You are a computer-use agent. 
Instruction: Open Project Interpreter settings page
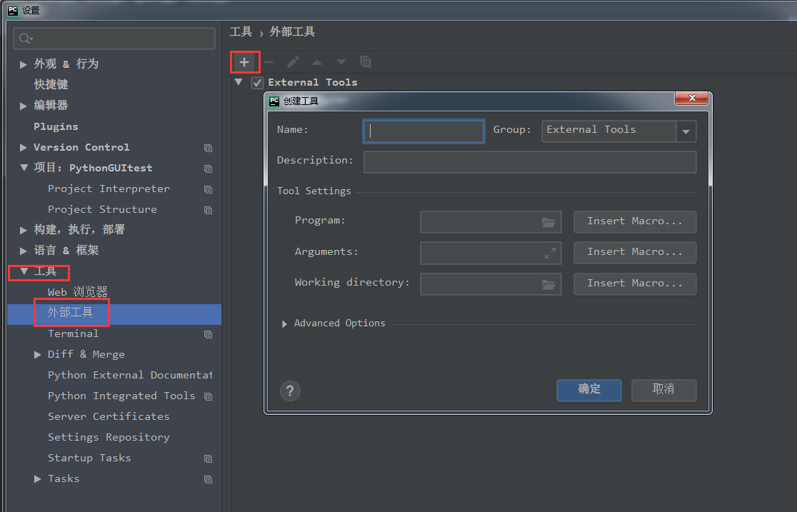[x=109, y=189]
